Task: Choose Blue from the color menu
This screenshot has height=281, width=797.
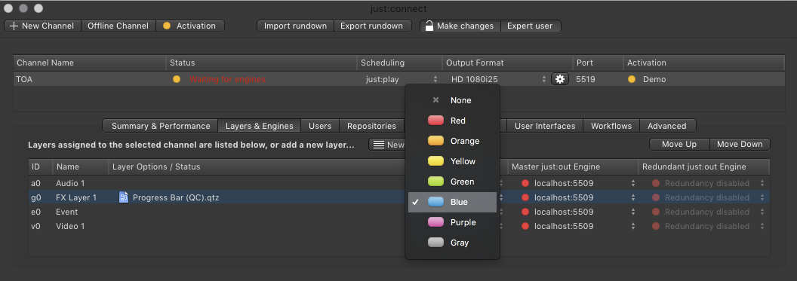Action: point(452,202)
